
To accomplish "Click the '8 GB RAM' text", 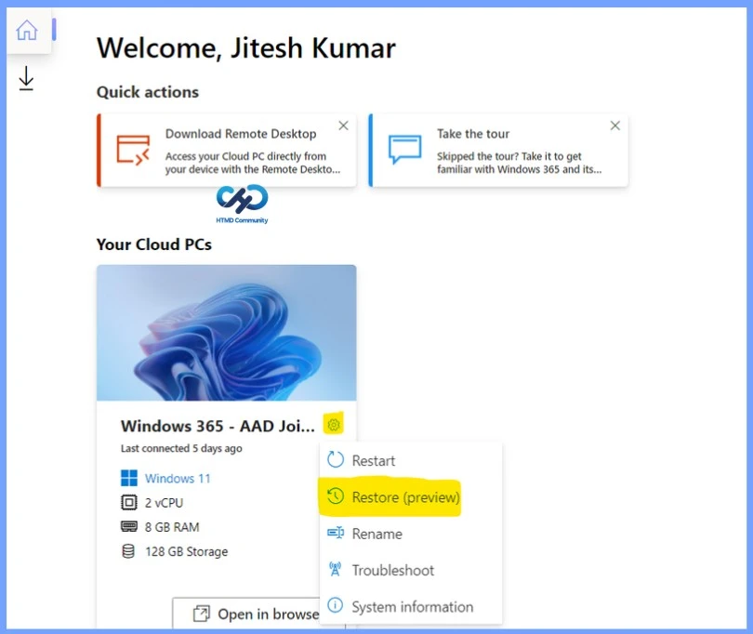I will [x=172, y=527].
